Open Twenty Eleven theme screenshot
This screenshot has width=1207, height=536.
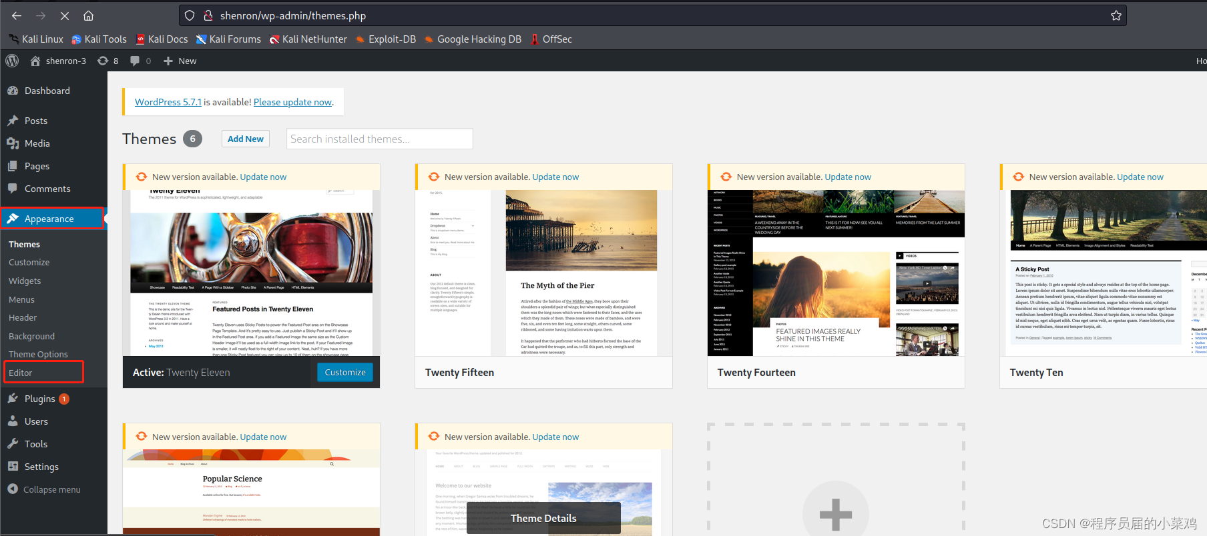(252, 273)
